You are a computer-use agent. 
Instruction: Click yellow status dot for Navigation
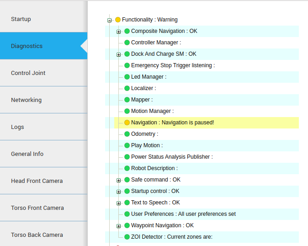[127, 123]
